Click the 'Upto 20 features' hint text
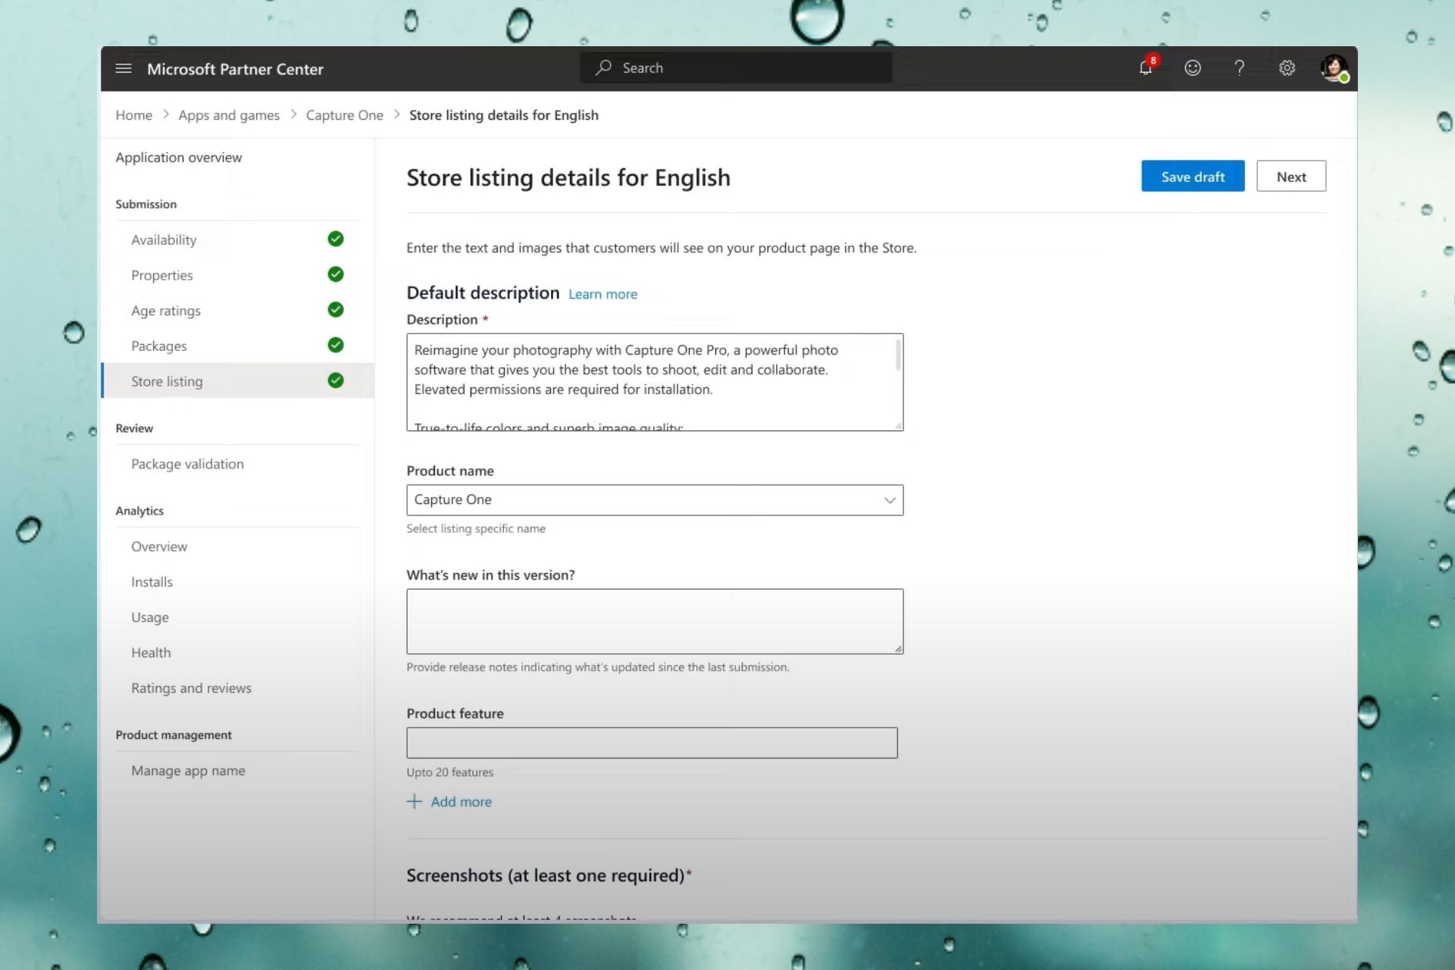 click(x=449, y=772)
